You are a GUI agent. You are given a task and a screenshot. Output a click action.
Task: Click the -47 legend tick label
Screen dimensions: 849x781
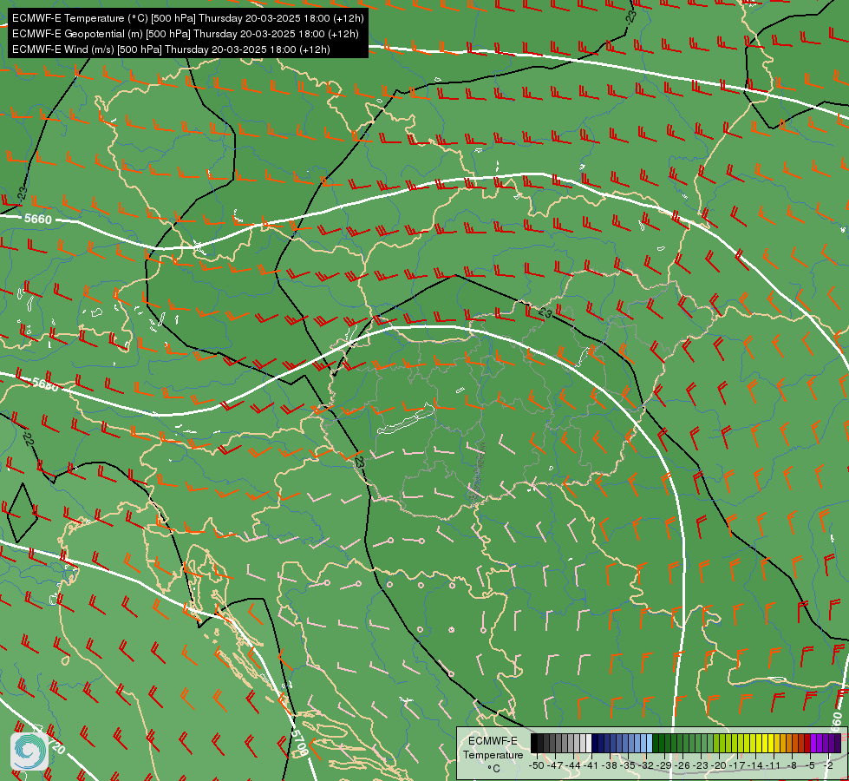coord(555,766)
